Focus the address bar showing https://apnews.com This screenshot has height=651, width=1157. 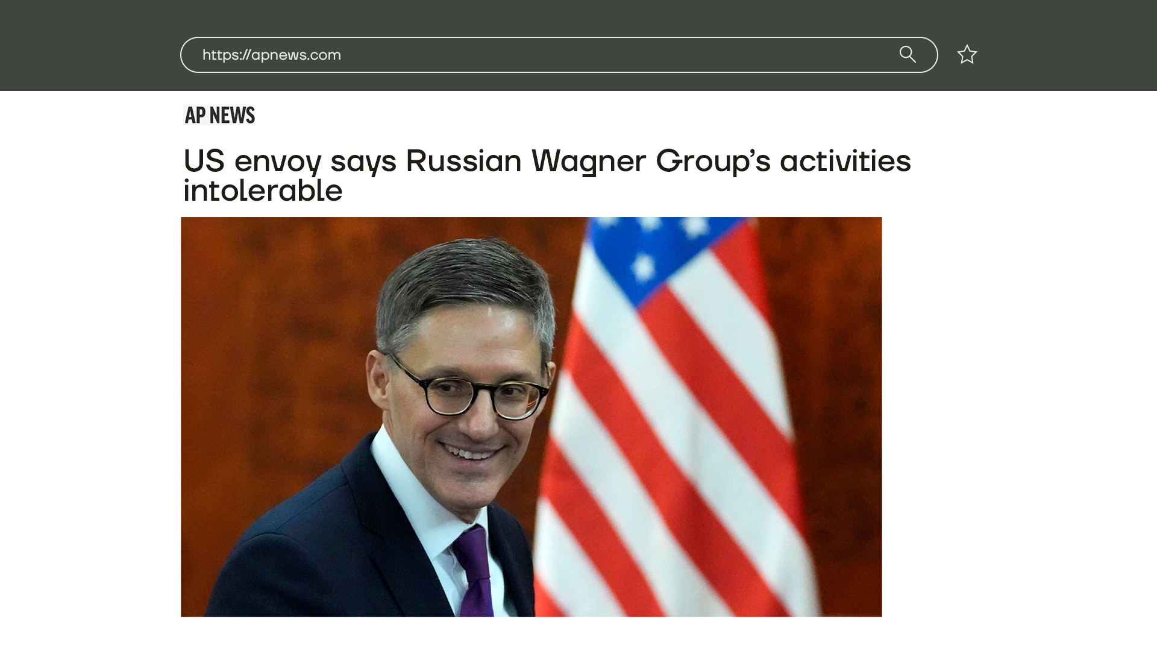click(559, 55)
